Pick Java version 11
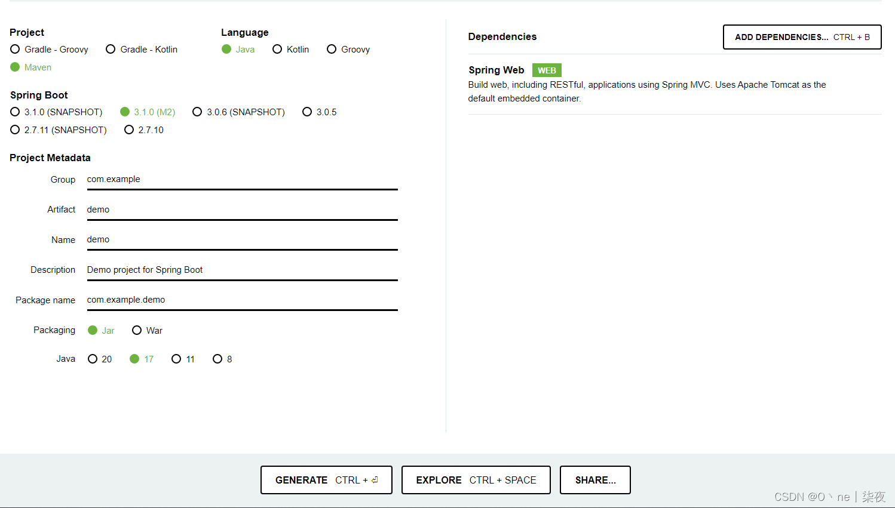The height and width of the screenshot is (508, 895). click(183, 359)
